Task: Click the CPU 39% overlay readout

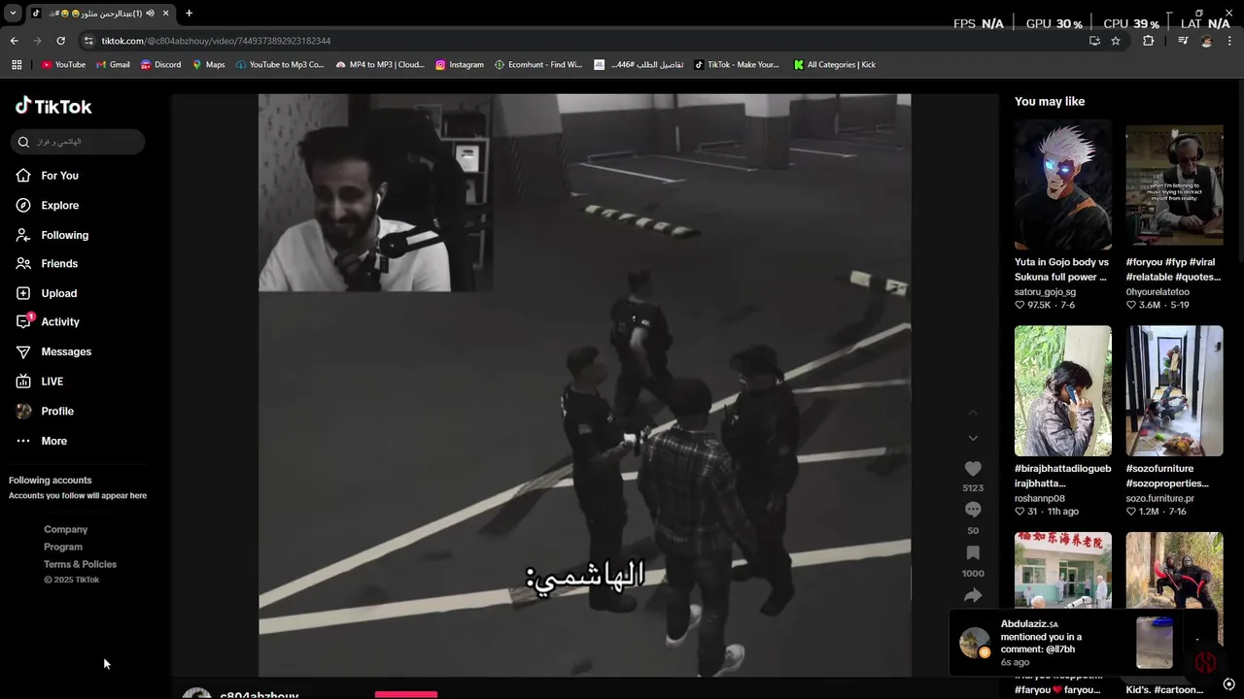Action: tap(1130, 23)
